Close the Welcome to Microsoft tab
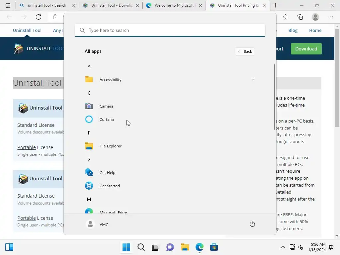 coord(201,6)
